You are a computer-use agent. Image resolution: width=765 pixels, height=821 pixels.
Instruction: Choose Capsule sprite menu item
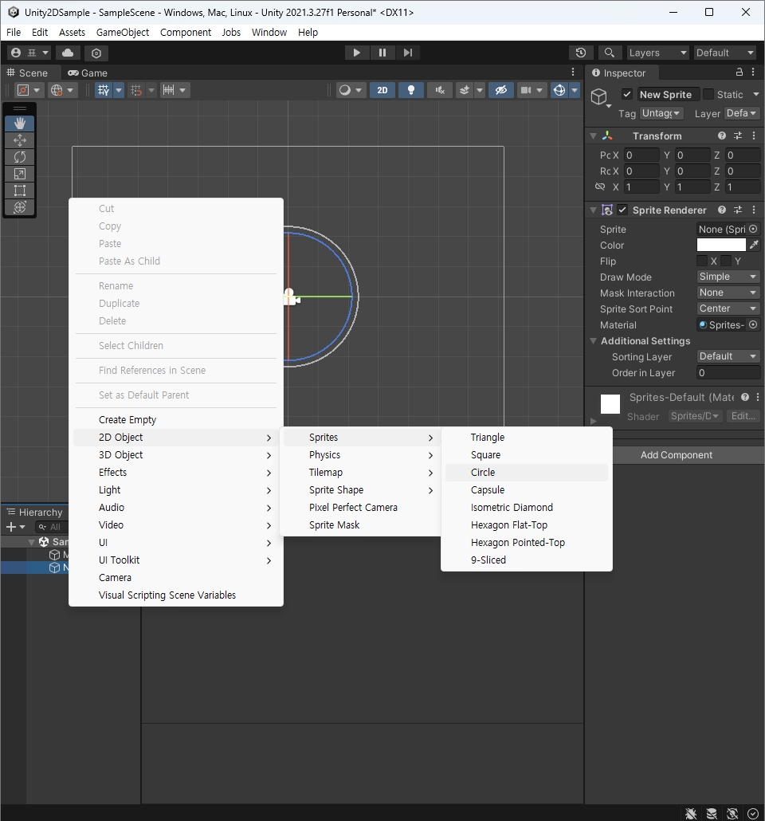[x=526, y=490]
